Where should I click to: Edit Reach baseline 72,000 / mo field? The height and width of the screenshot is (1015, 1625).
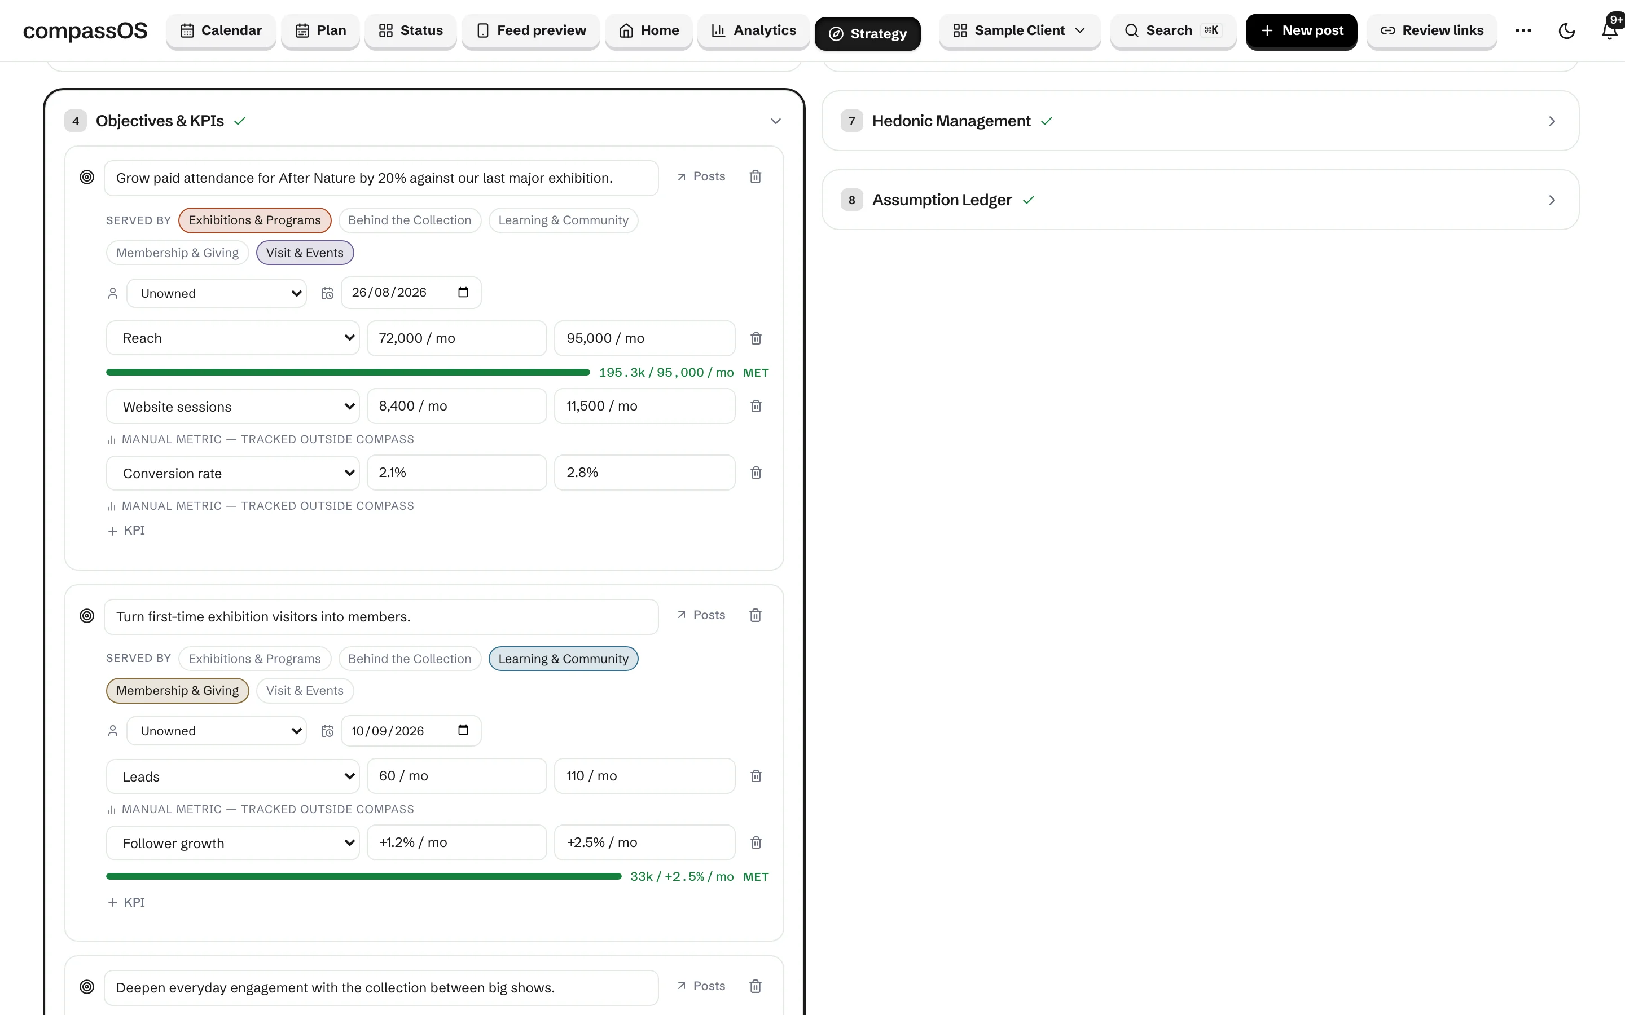456,338
